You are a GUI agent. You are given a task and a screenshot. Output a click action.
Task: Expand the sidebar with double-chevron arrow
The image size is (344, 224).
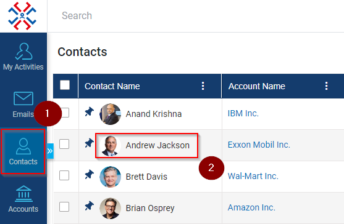click(50, 151)
